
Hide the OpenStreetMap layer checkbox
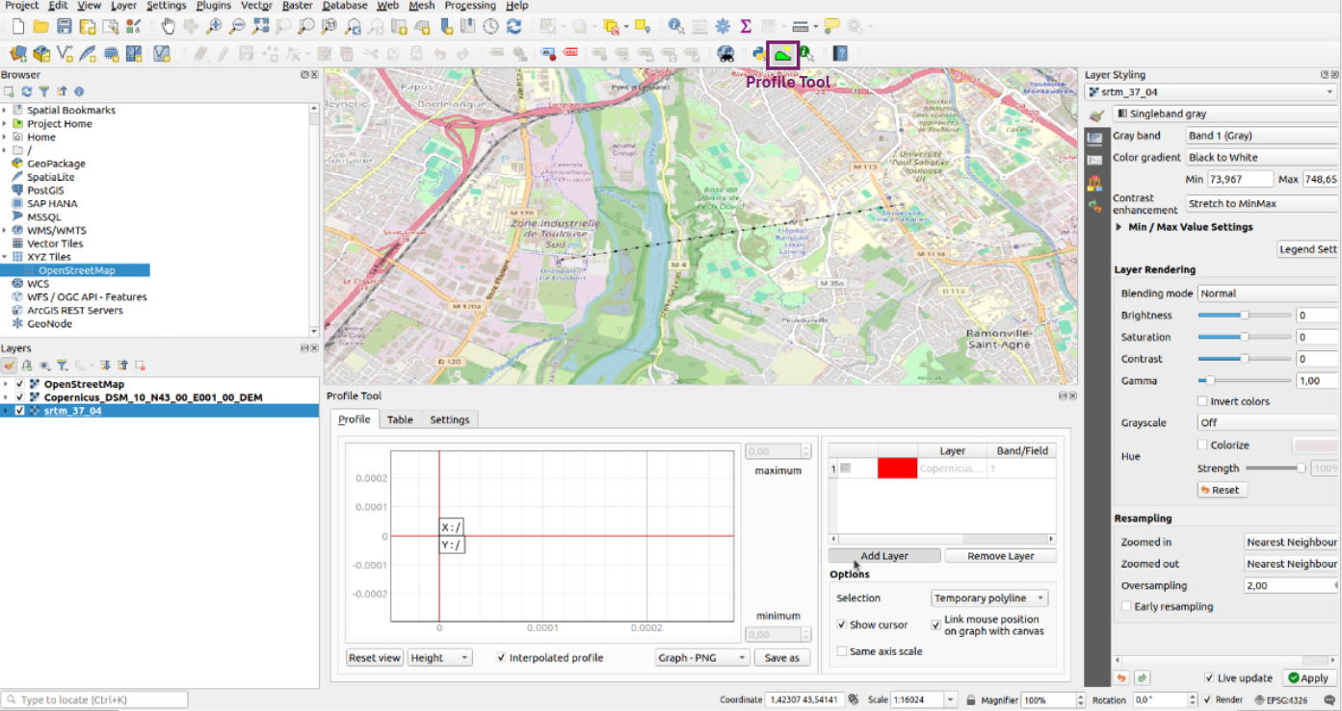tap(19, 384)
